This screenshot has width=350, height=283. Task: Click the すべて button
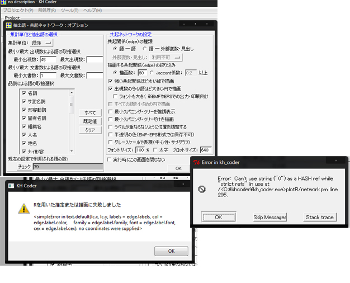click(90, 112)
